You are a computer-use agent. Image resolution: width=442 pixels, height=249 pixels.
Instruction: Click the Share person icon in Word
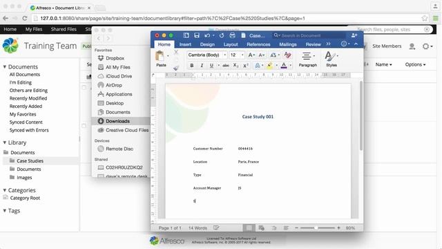(354, 35)
